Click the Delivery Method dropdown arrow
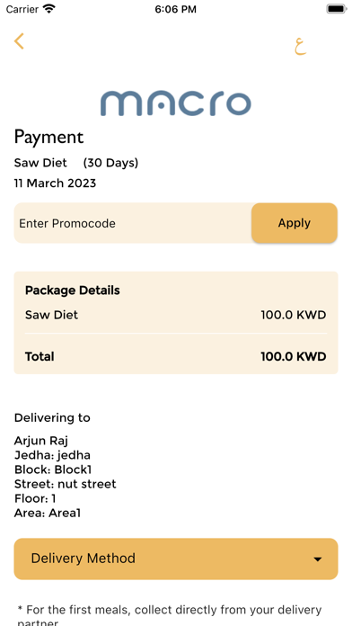This screenshot has height=626, width=352. [317, 559]
